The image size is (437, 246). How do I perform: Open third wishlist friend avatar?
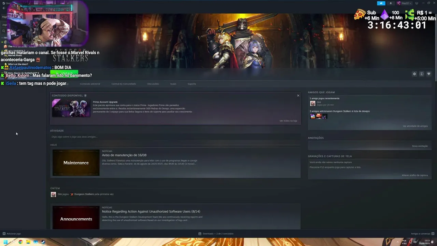tap(325, 116)
